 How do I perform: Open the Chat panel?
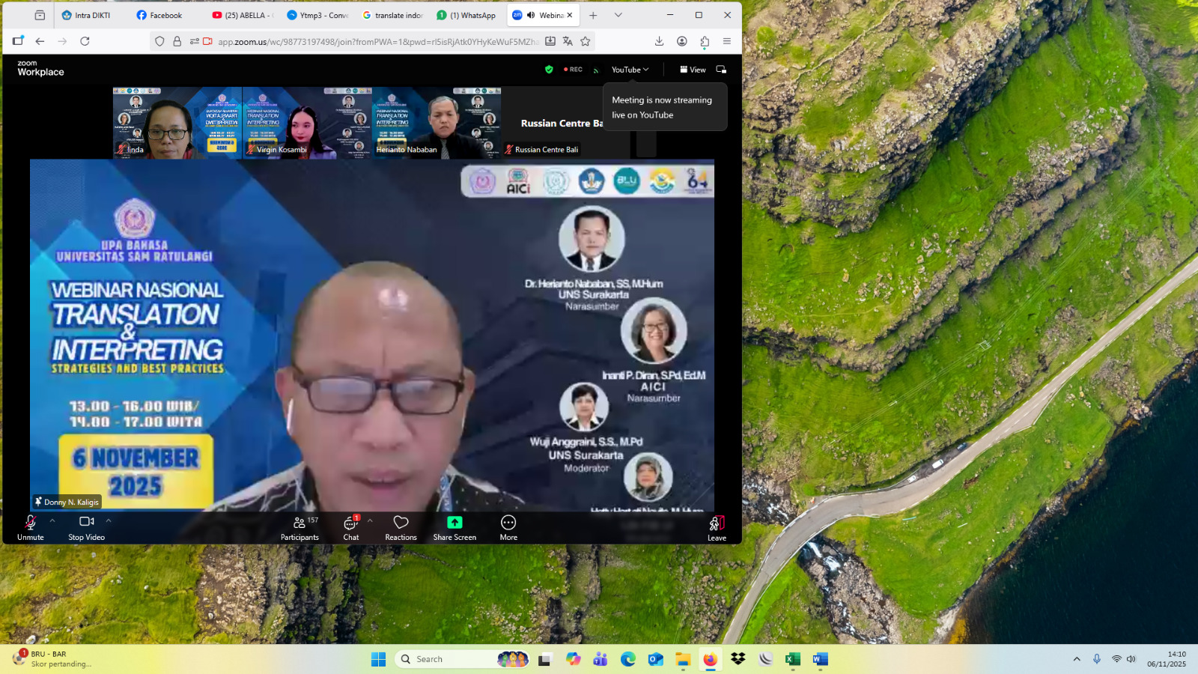coord(350,527)
